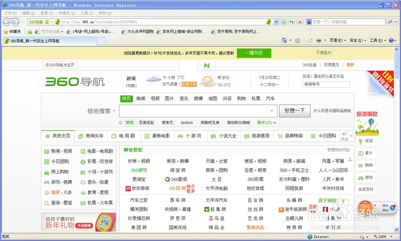
Task: Click the IE back navigation arrow
Action: 7,22
